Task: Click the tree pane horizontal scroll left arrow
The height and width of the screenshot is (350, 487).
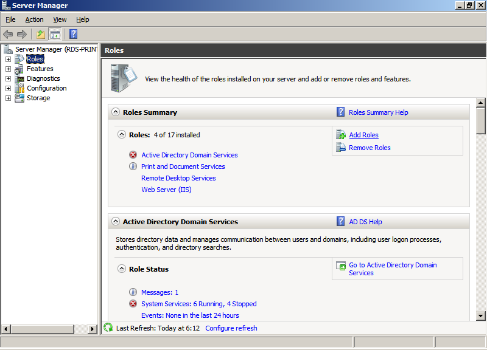Action: click(x=6, y=329)
